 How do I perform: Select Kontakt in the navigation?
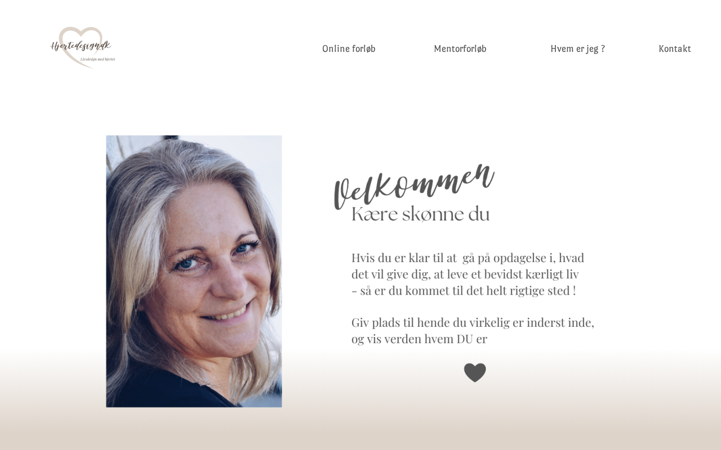(675, 48)
